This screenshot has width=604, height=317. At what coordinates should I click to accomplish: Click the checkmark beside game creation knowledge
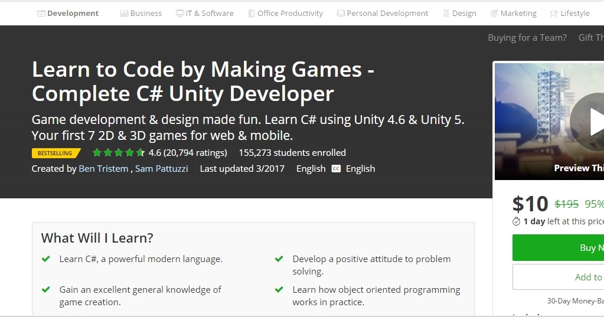click(46, 289)
